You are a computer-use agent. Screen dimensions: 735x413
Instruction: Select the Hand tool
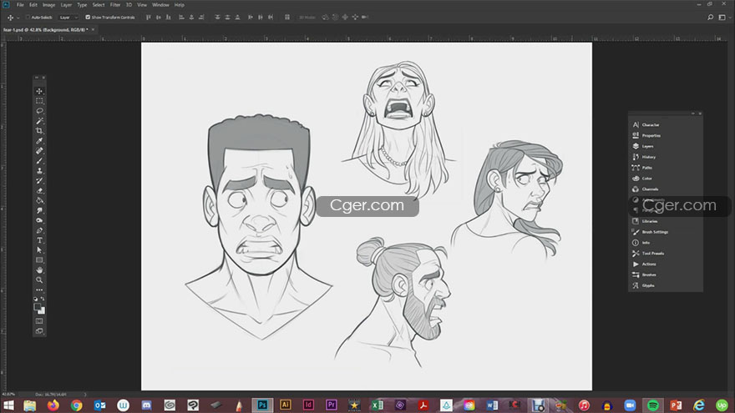click(39, 270)
